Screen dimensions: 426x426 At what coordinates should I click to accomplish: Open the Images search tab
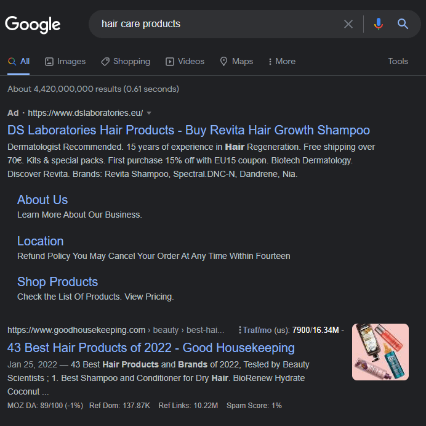(65, 62)
